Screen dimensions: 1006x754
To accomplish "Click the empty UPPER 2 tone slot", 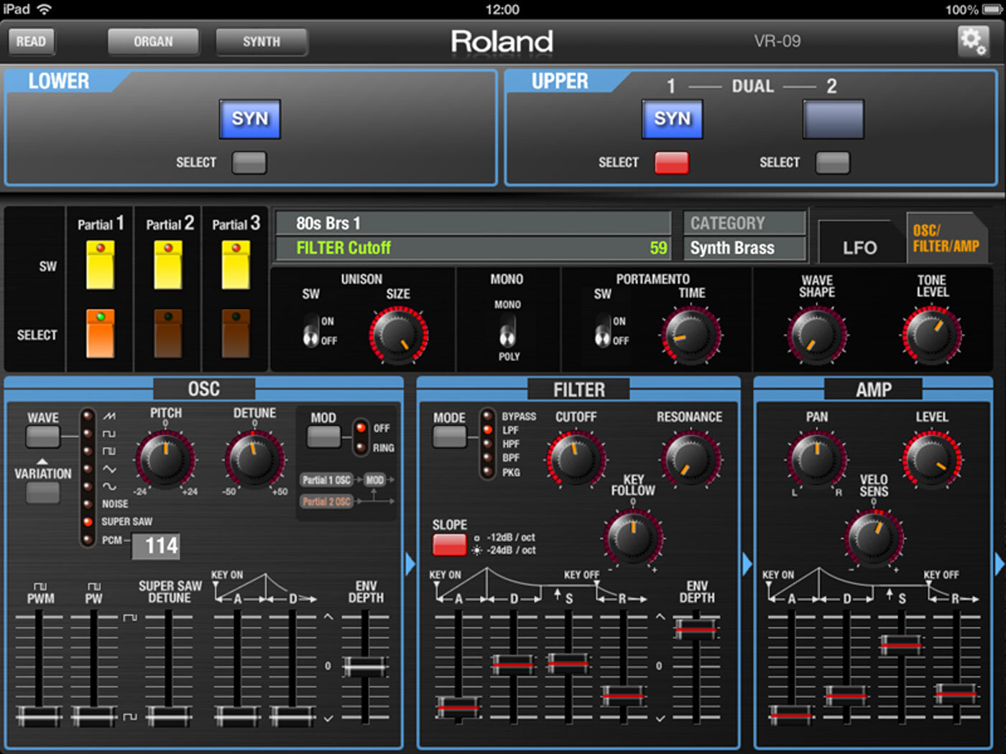I will click(833, 118).
